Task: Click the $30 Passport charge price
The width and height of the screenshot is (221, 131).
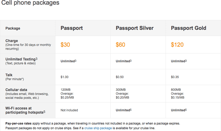Action: point(65,45)
